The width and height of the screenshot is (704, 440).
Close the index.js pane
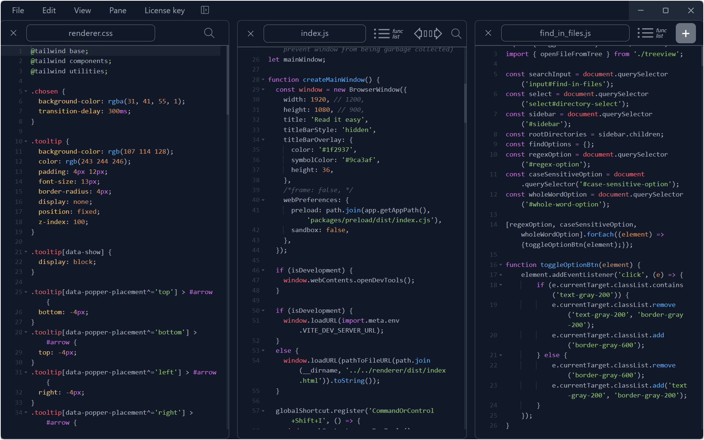click(251, 34)
